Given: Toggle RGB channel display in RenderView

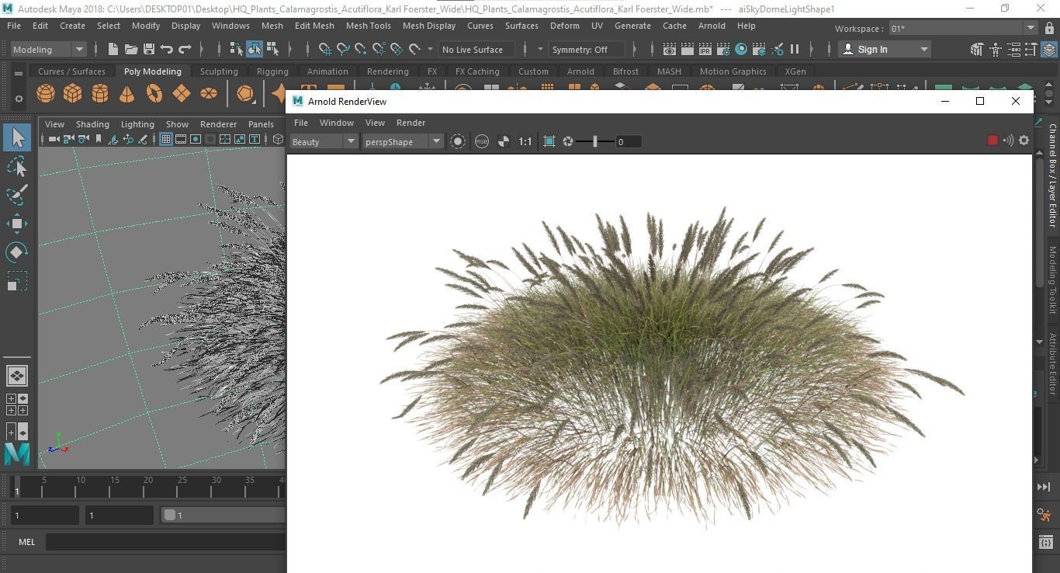Looking at the screenshot, I should coord(482,141).
